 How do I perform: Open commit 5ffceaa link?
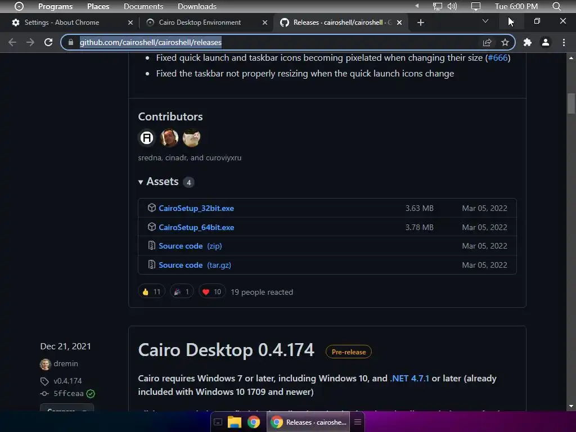tap(69, 393)
